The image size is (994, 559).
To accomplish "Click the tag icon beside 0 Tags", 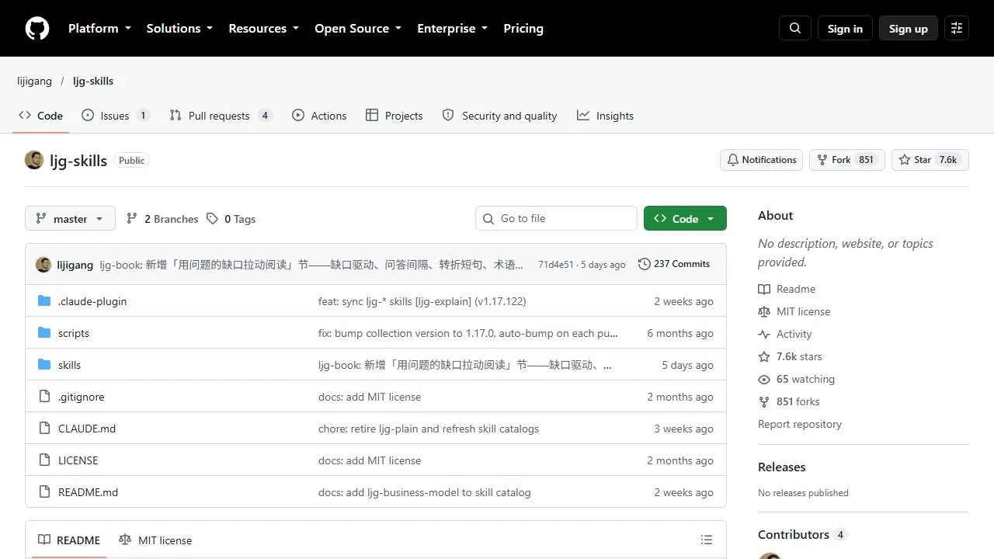I will click(212, 219).
